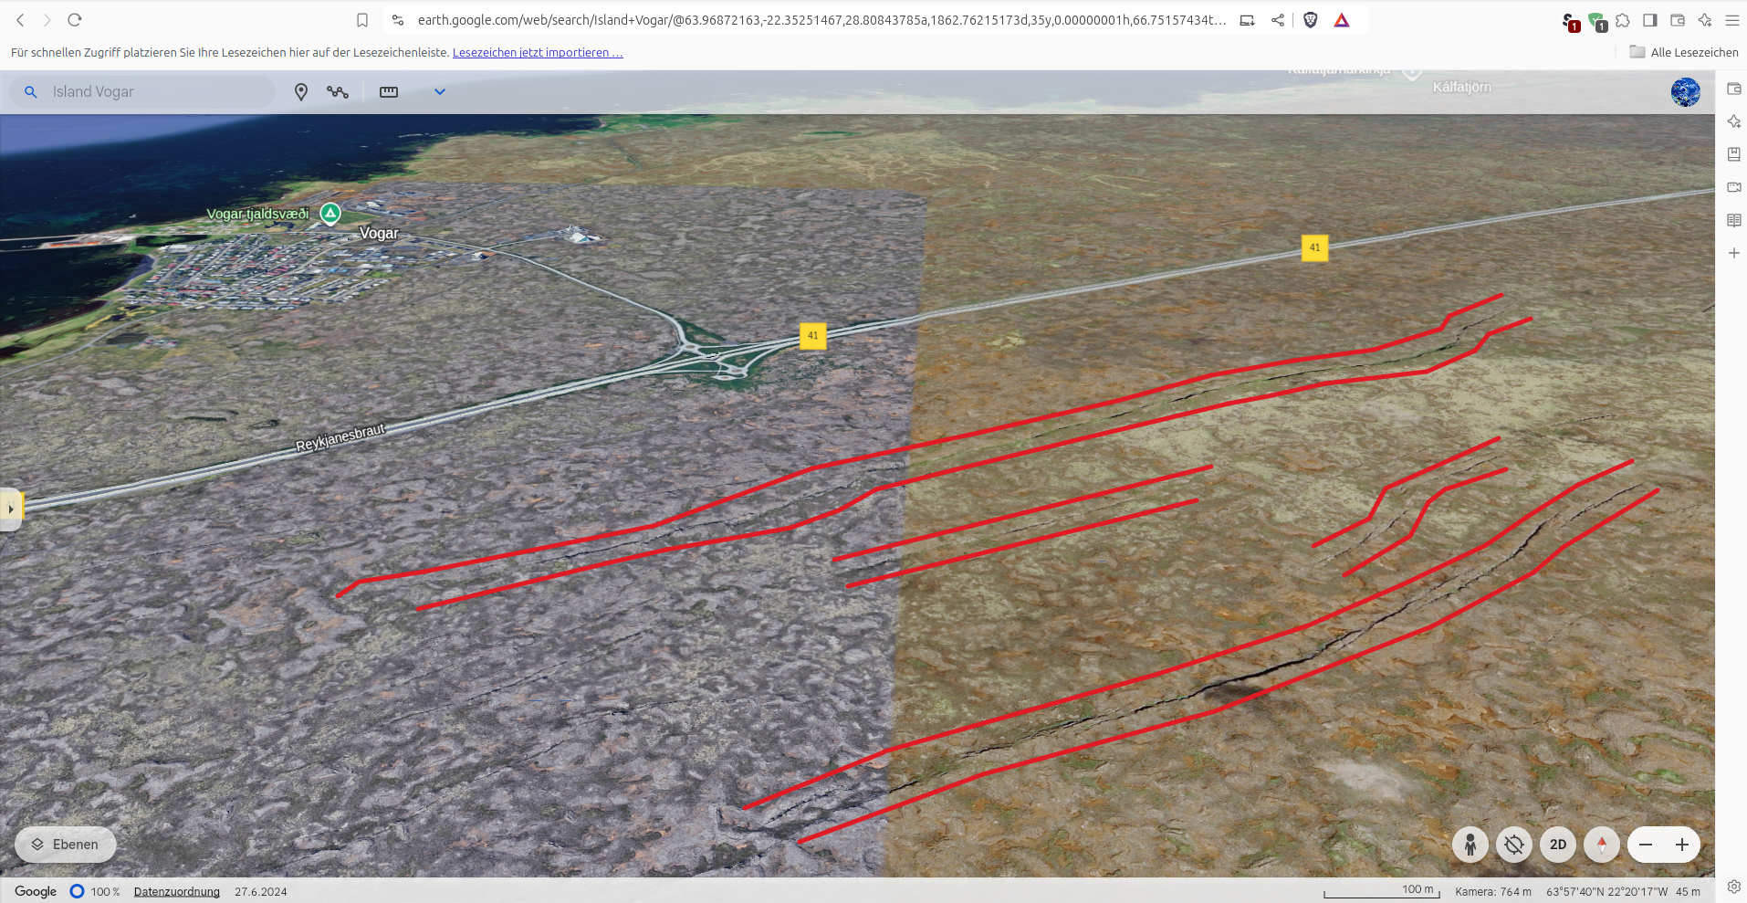1747x903 pixels.
Task: Select the measure distance ruler tool
Action: pyautogui.click(x=389, y=92)
